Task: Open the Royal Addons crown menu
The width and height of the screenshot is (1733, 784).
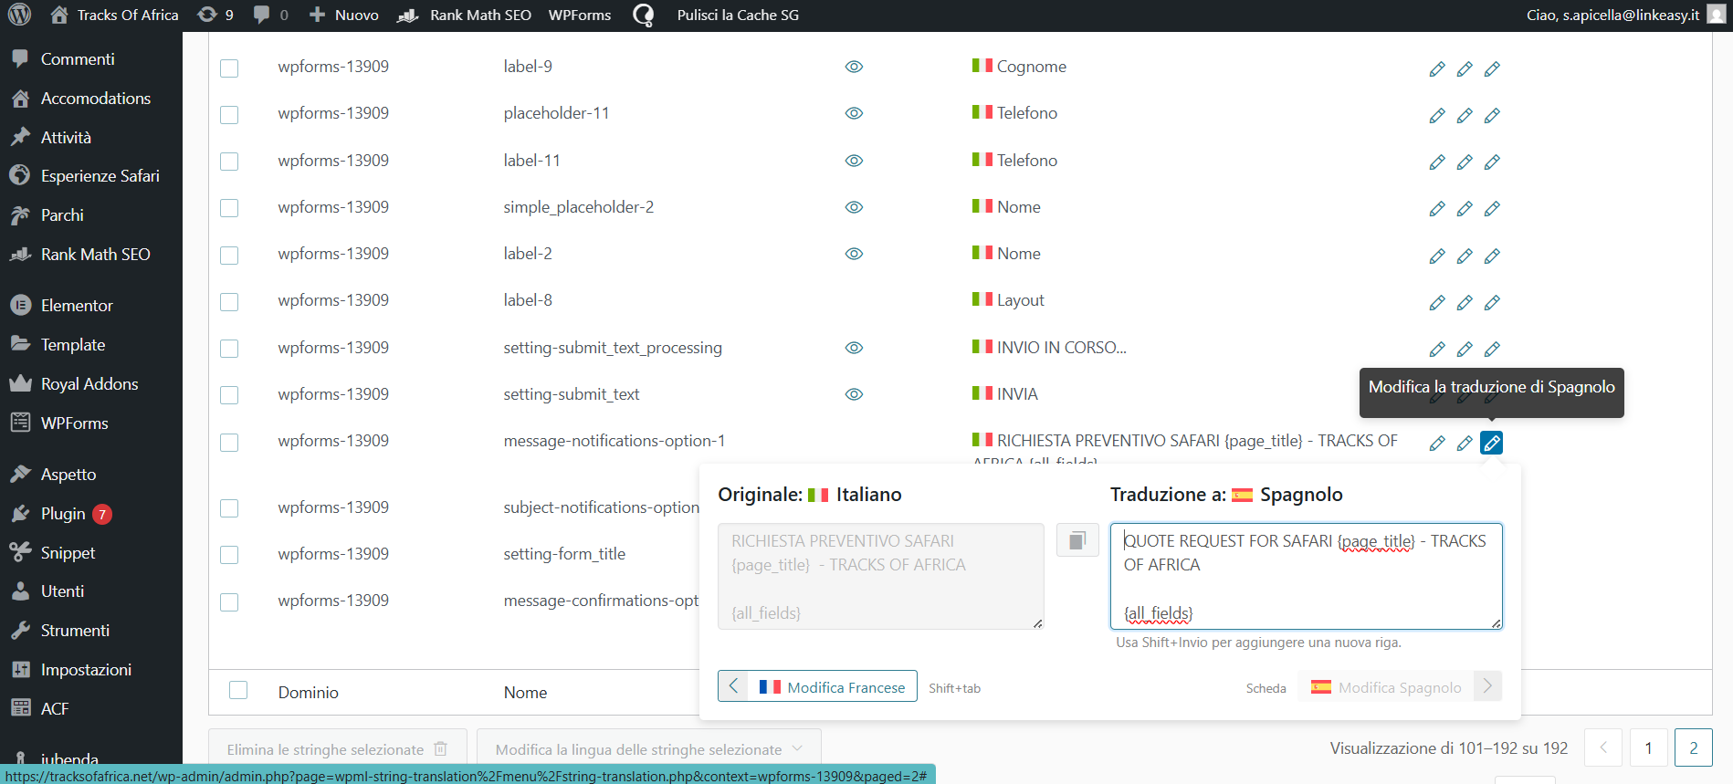Action: pos(91,383)
